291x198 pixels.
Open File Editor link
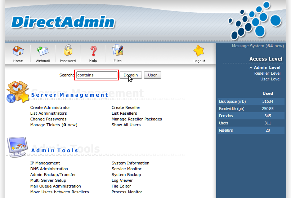pyautogui.click(x=121, y=186)
